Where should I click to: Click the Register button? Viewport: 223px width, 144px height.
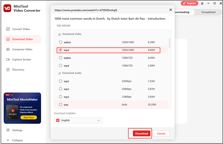pos(189,3)
